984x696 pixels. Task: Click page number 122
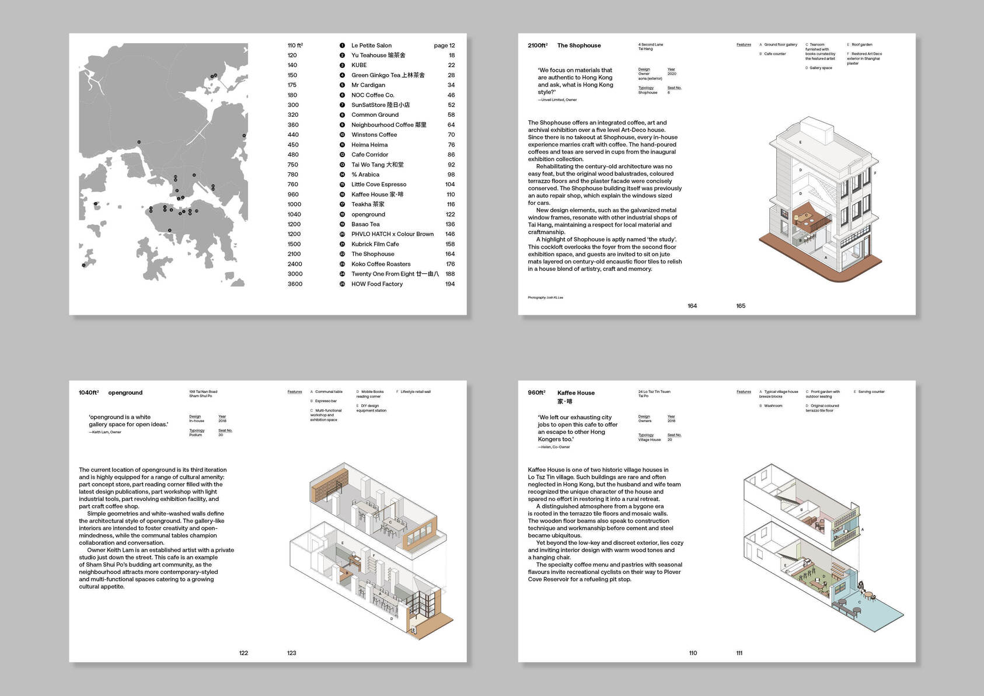[x=243, y=653]
